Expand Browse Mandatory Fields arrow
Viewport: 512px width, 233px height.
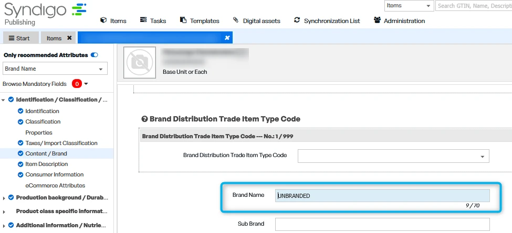point(86,84)
